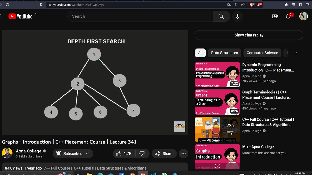Click the Graphs Terminologies Lecture 34.2 thumbnail
Screen dimensions: 312x175
click(x=217, y=102)
